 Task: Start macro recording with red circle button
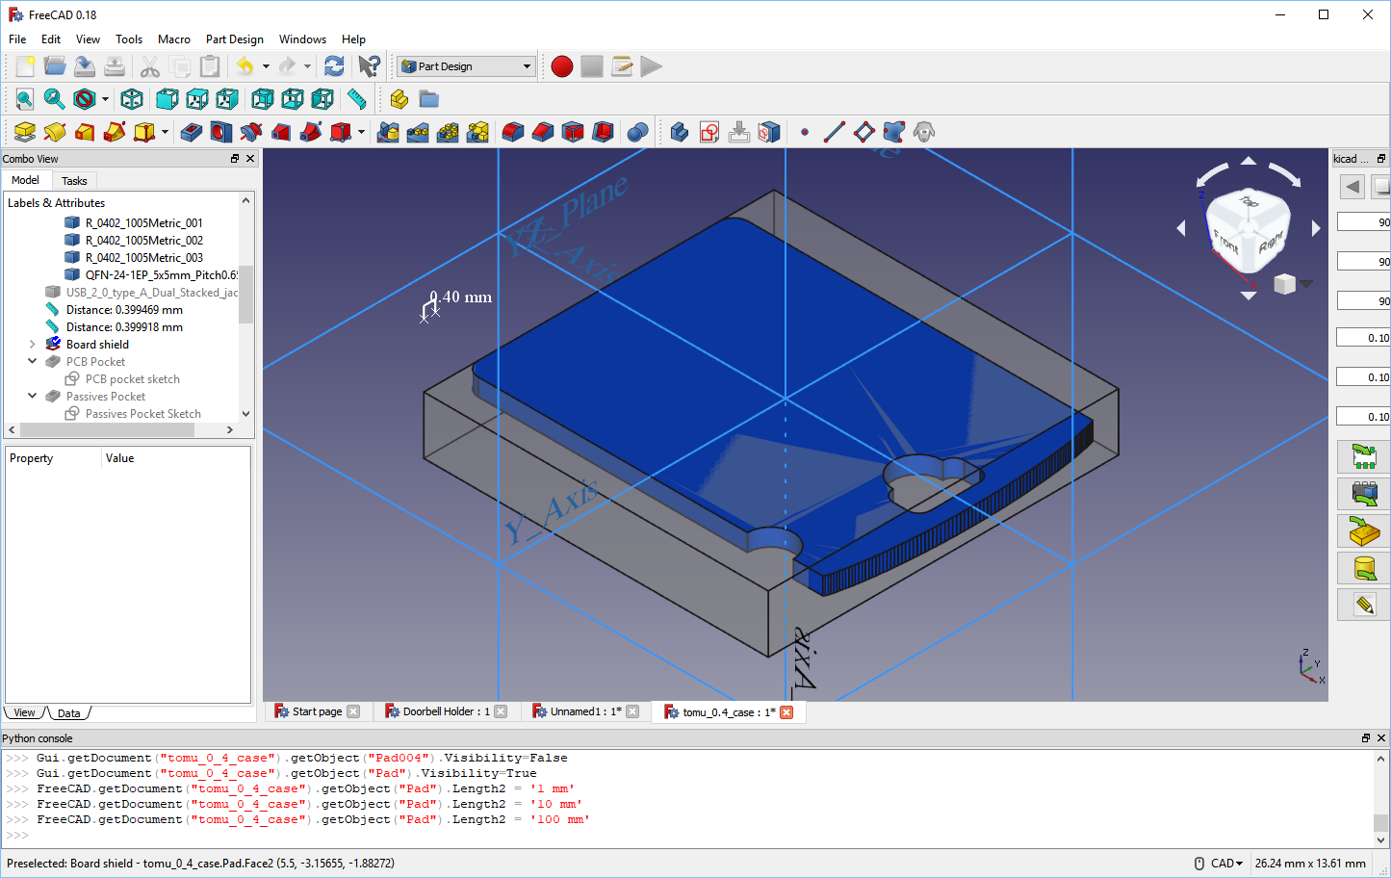[x=562, y=66]
